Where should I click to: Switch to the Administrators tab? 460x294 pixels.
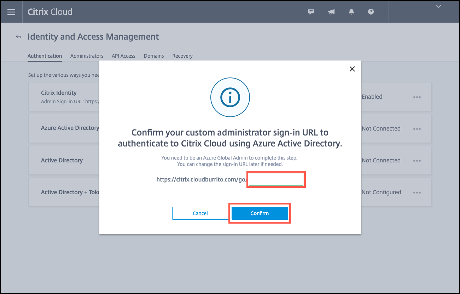tap(87, 56)
